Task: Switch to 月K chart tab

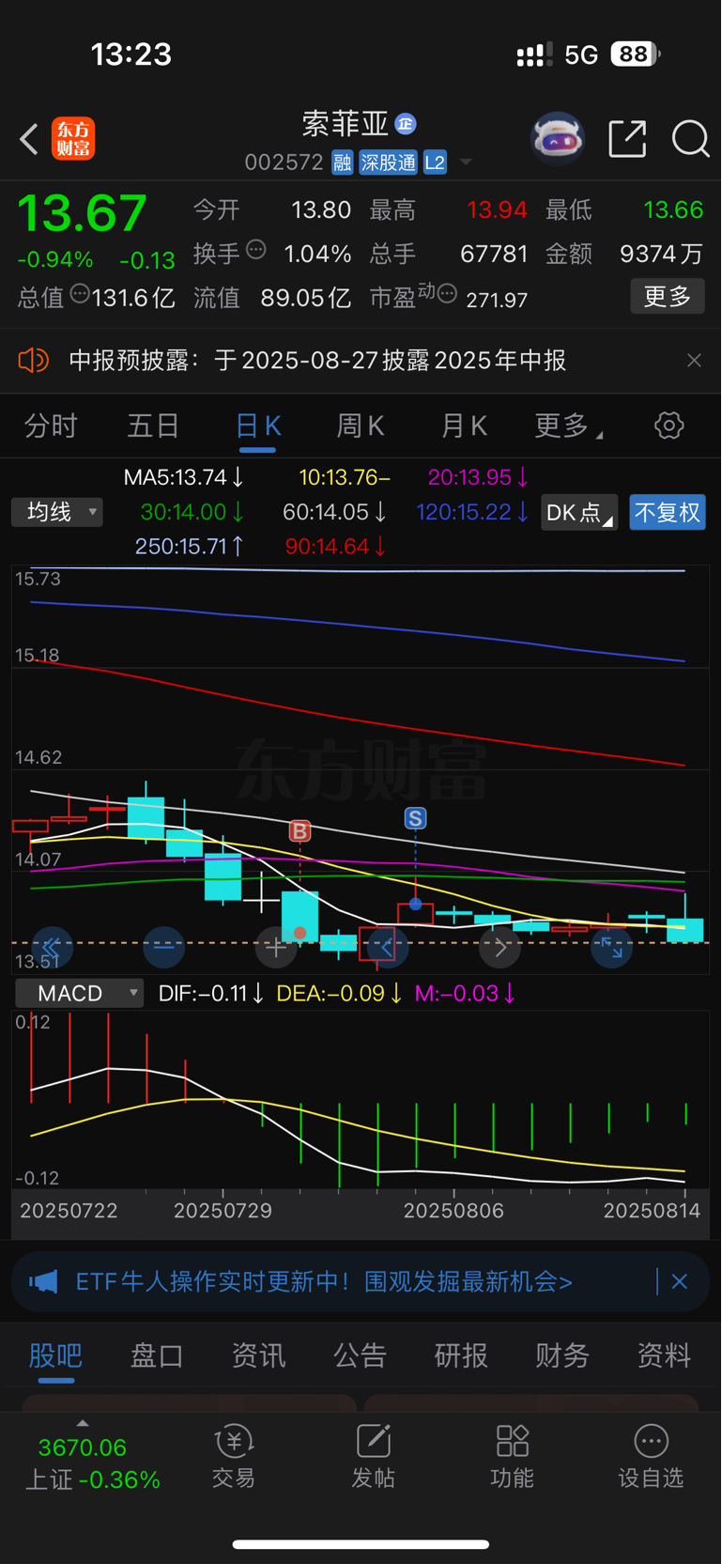Action: 464,426
